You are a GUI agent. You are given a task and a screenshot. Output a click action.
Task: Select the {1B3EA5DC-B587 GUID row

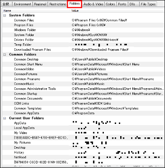tap(83, 138)
